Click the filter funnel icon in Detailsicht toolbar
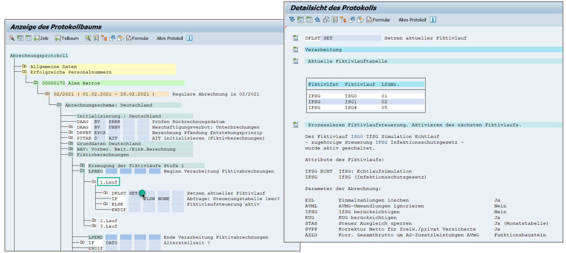Image resolution: width=566 pixels, height=253 pixels. (291, 20)
